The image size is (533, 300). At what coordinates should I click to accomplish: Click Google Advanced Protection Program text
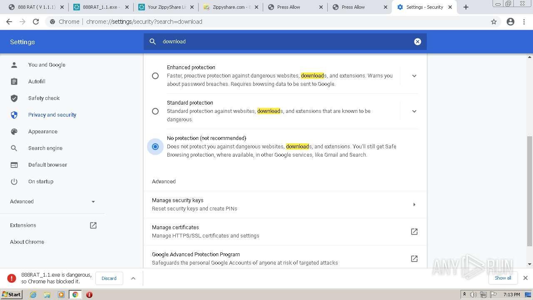196,255
